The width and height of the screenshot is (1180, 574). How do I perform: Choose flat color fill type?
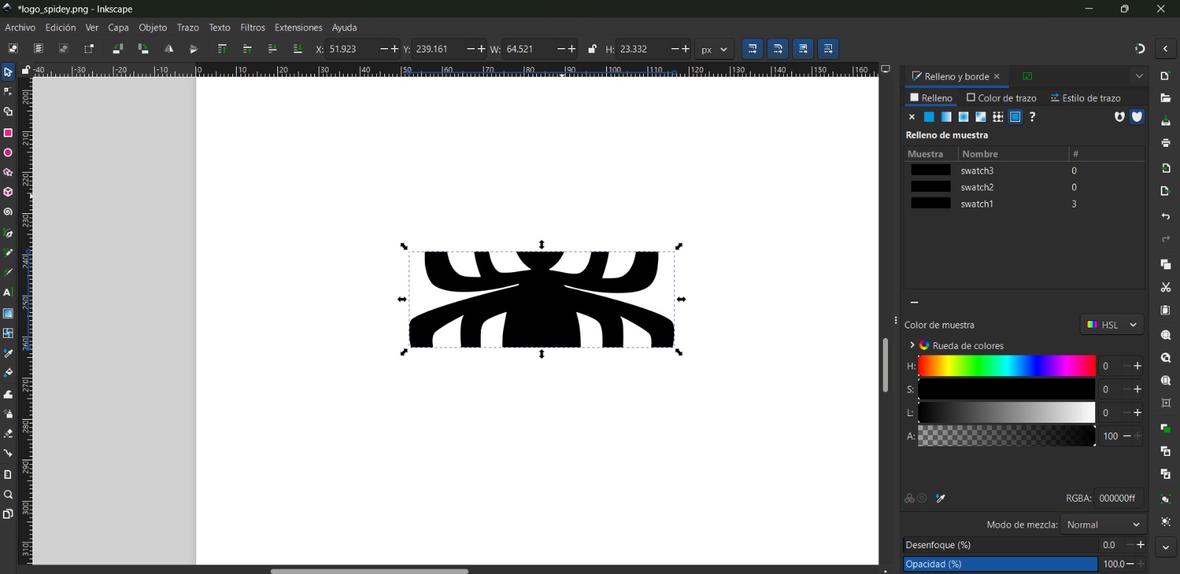coord(929,117)
